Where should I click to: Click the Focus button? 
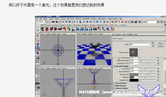pyautogui.click(x=160, y=43)
